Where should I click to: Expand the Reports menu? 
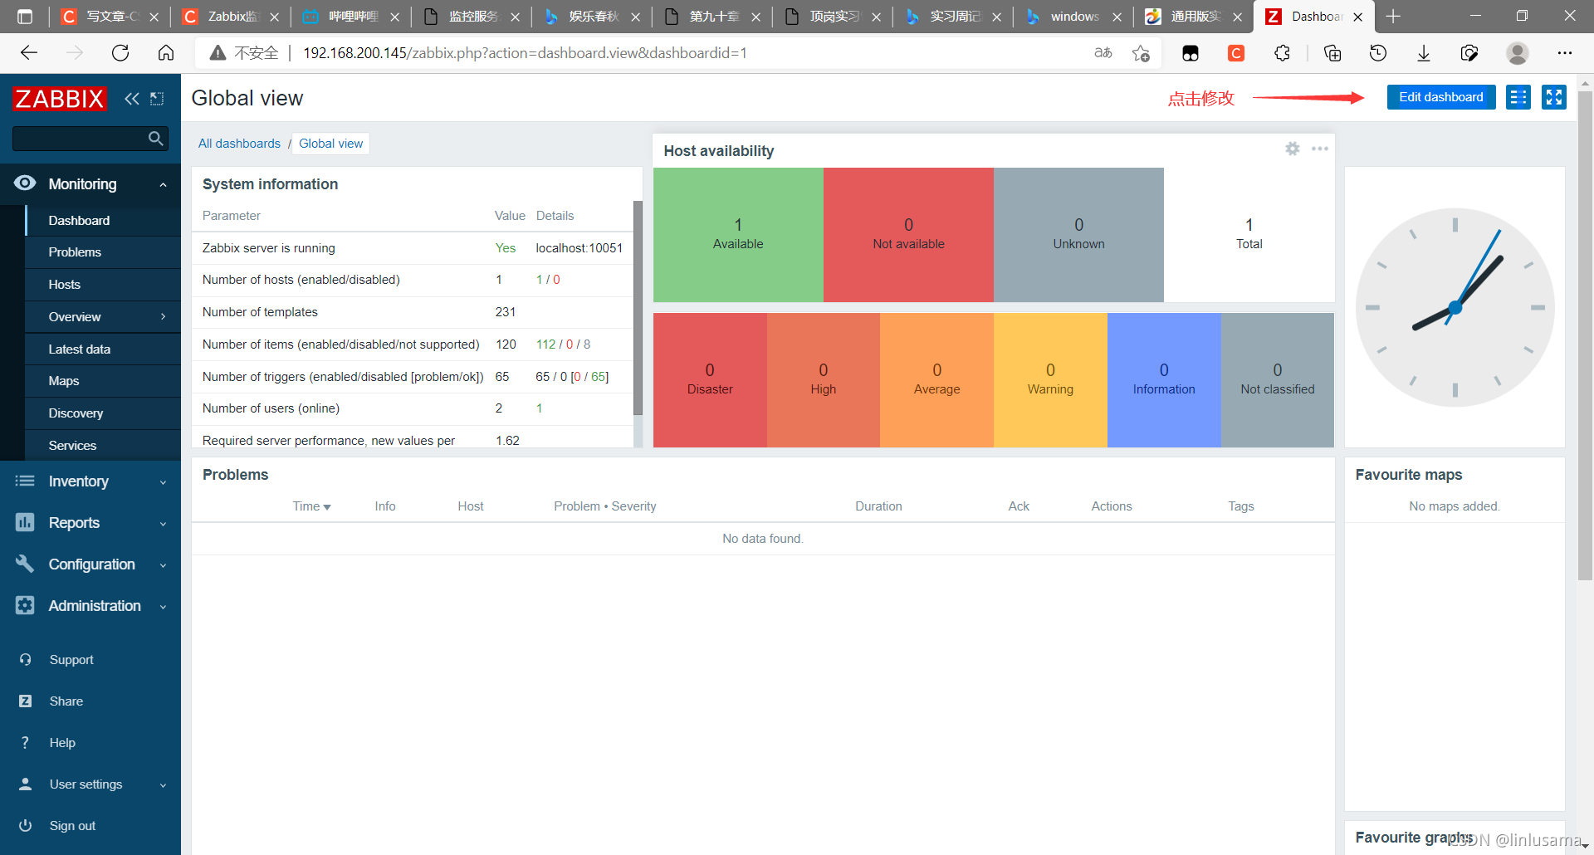coord(164,524)
